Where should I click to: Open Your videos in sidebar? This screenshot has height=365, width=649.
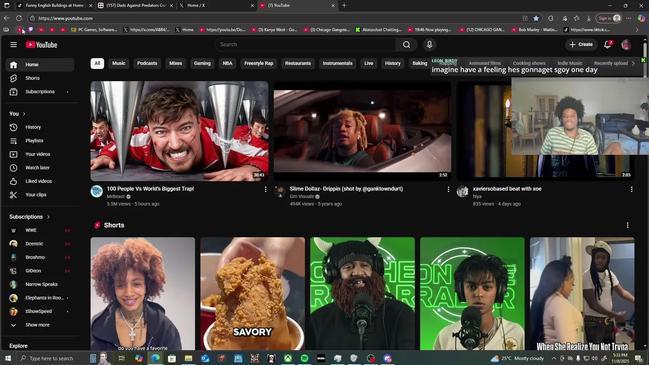pyautogui.click(x=40, y=154)
